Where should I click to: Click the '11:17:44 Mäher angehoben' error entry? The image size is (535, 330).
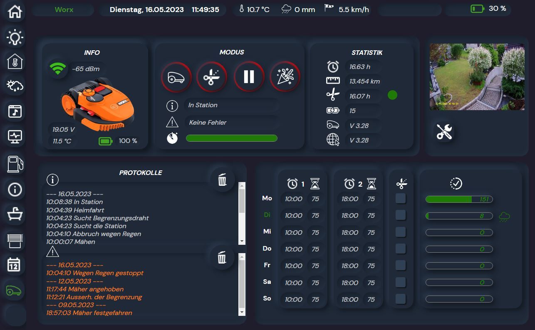pyautogui.click(x=85, y=289)
